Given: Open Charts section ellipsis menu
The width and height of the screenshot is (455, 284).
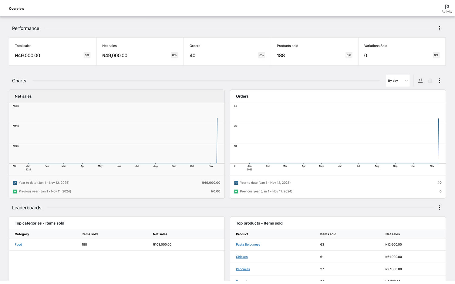Looking at the screenshot, I should click(440, 81).
